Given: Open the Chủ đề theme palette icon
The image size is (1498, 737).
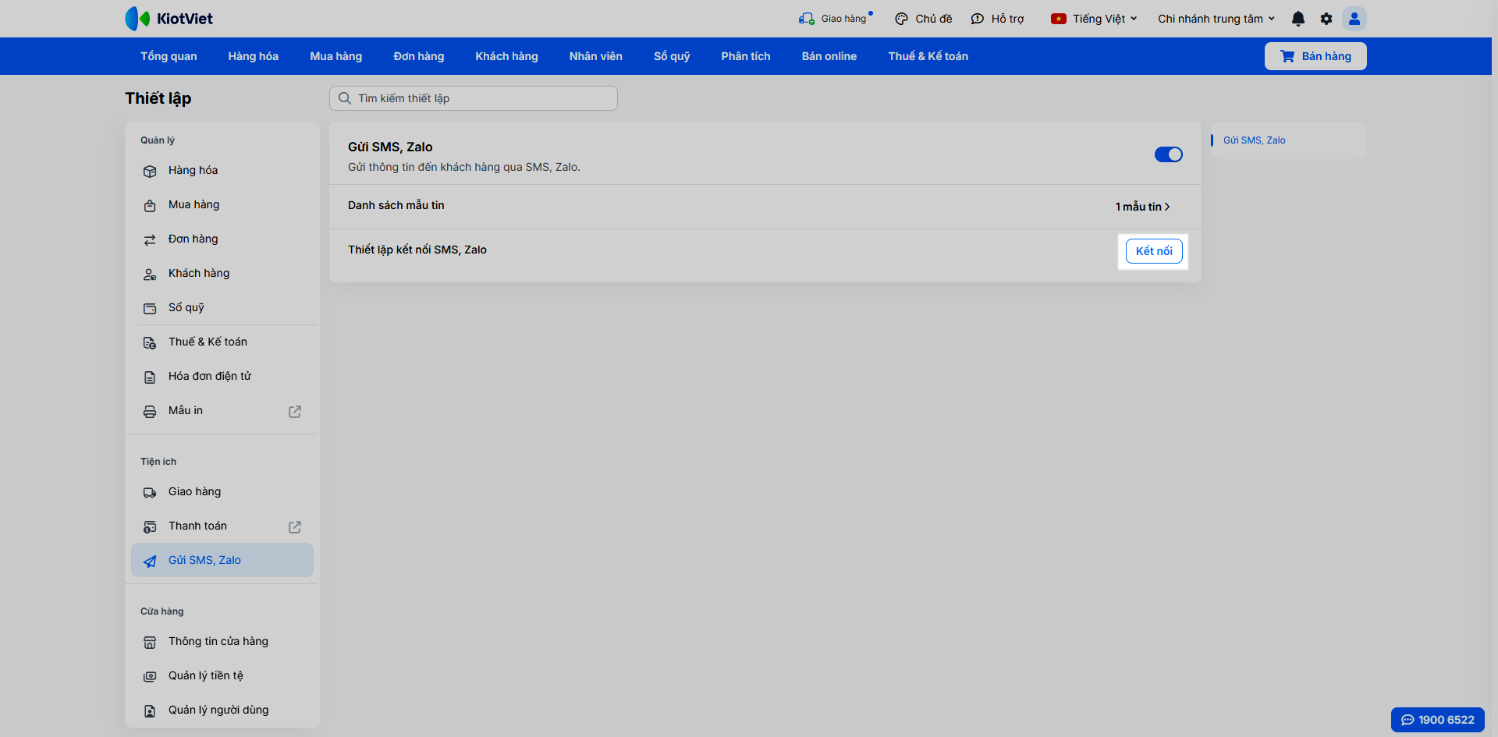Looking at the screenshot, I should [x=902, y=19].
